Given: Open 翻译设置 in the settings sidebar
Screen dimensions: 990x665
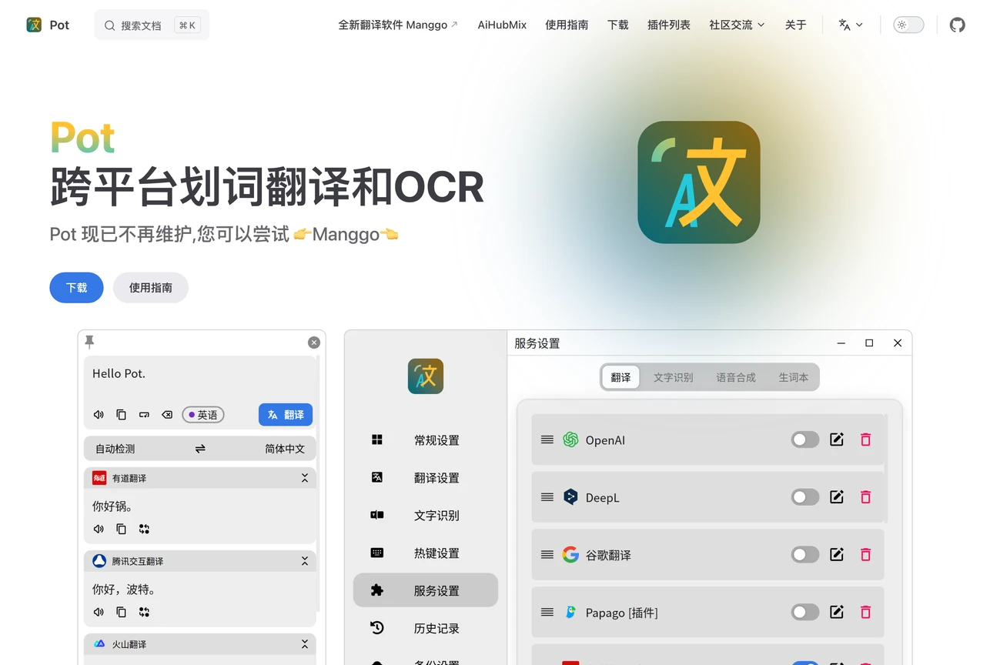Looking at the screenshot, I should click(426, 478).
